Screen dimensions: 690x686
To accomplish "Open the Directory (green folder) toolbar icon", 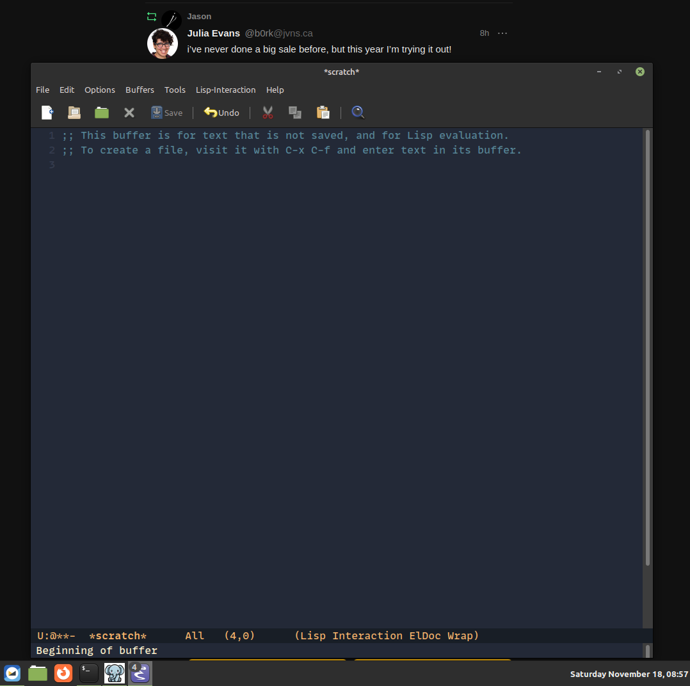I will [102, 113].
